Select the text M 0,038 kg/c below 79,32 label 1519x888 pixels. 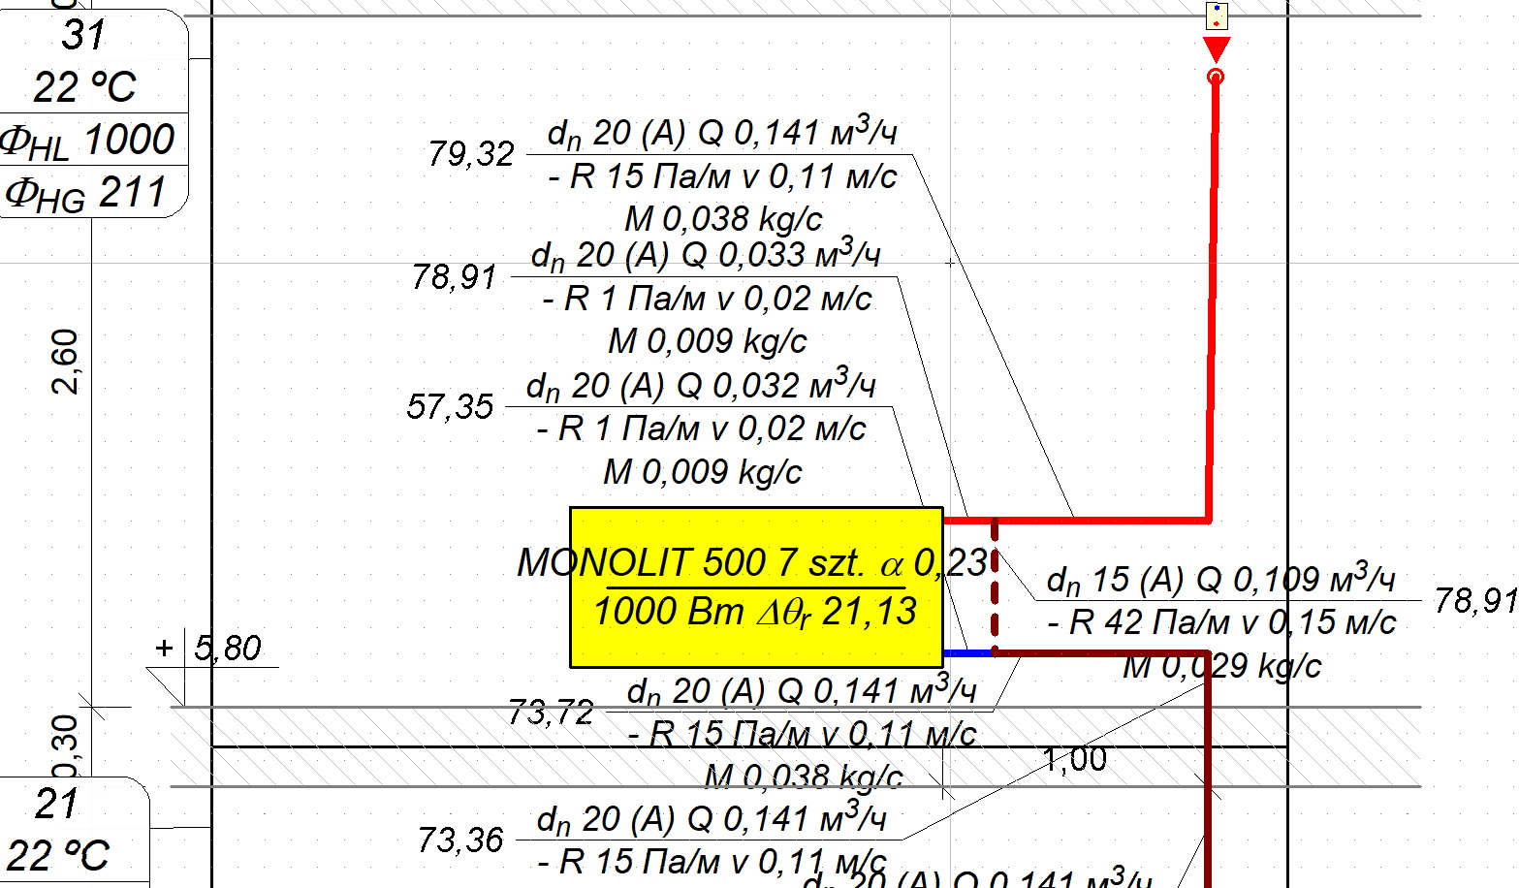click(723, 218)
